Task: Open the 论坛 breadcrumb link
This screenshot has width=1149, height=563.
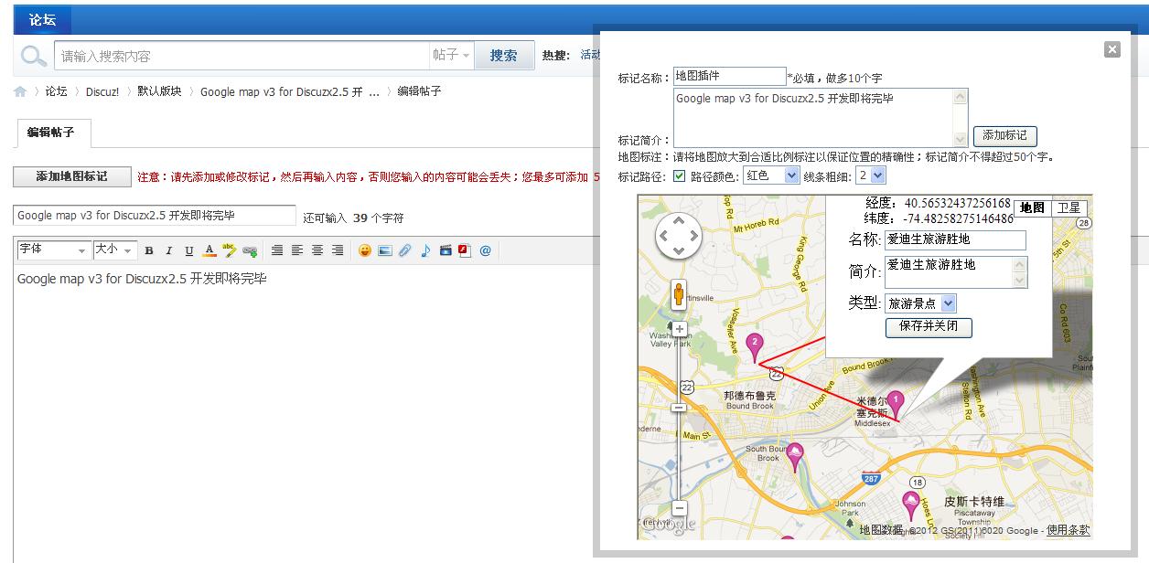Action: point(57,91)
